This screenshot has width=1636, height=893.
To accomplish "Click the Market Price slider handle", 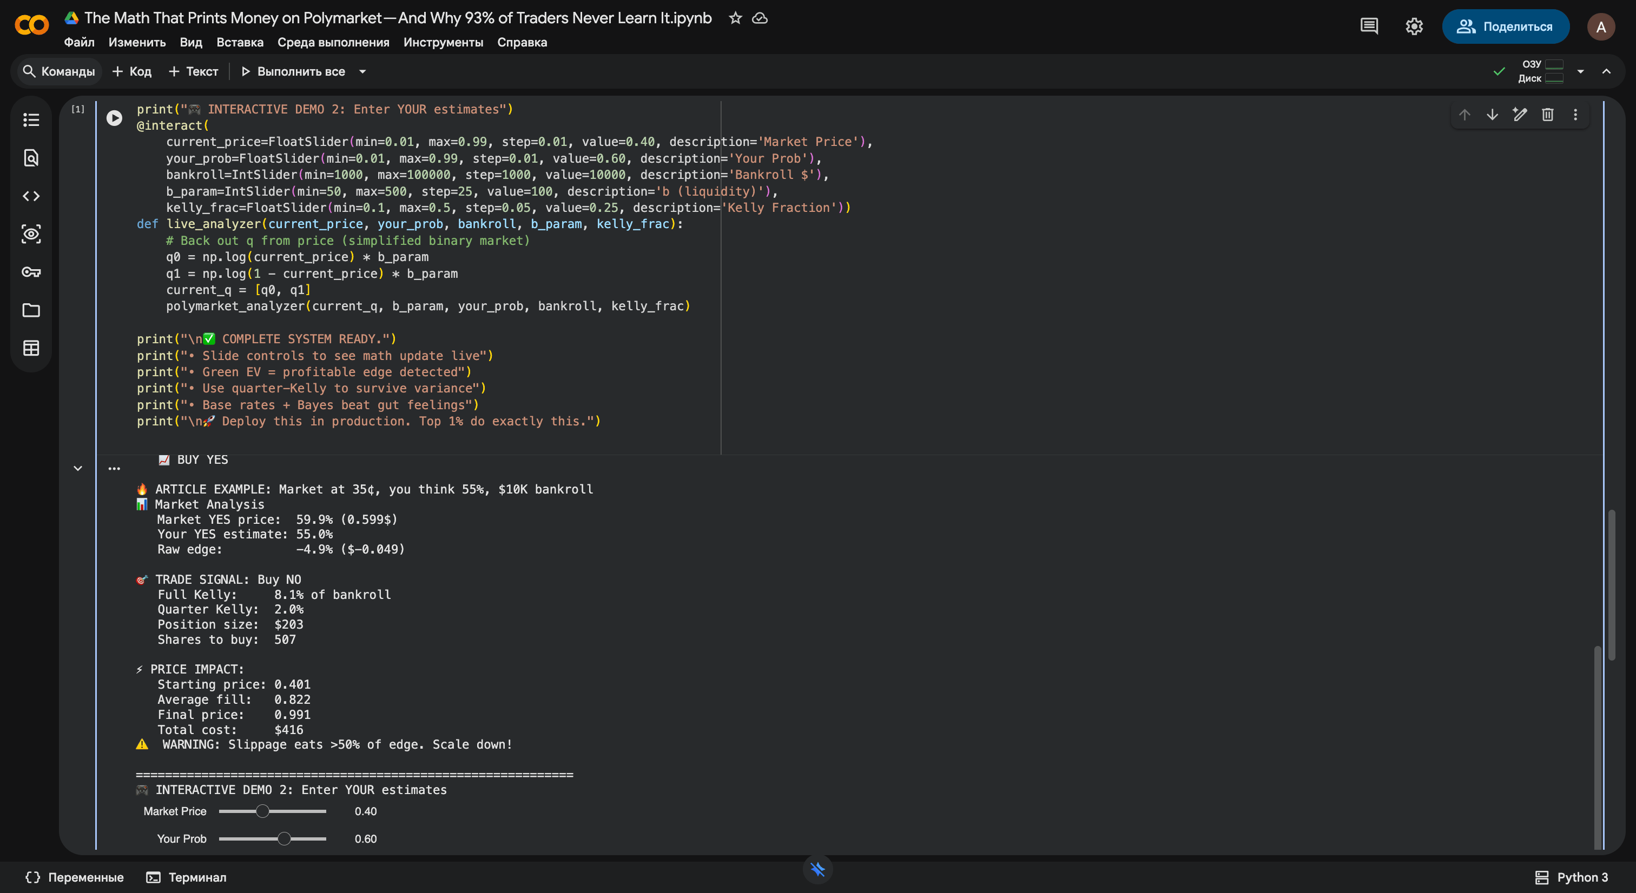I will [x=262, y=811].
